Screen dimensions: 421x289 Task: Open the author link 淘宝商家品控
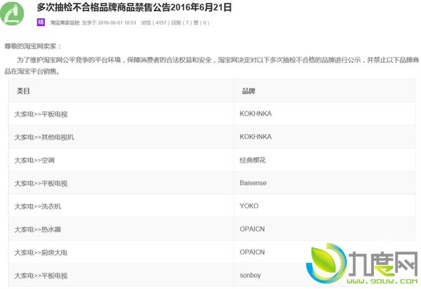coord(65,22)
